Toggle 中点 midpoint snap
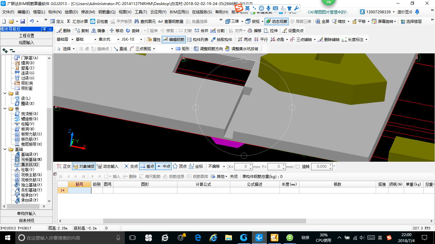The image size is (435, 244). click(163, 166)
